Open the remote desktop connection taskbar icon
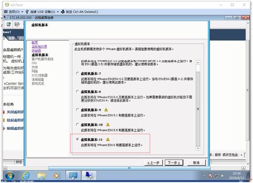Image resolution: width=253 pixels, height=183 pixels. 89,175
